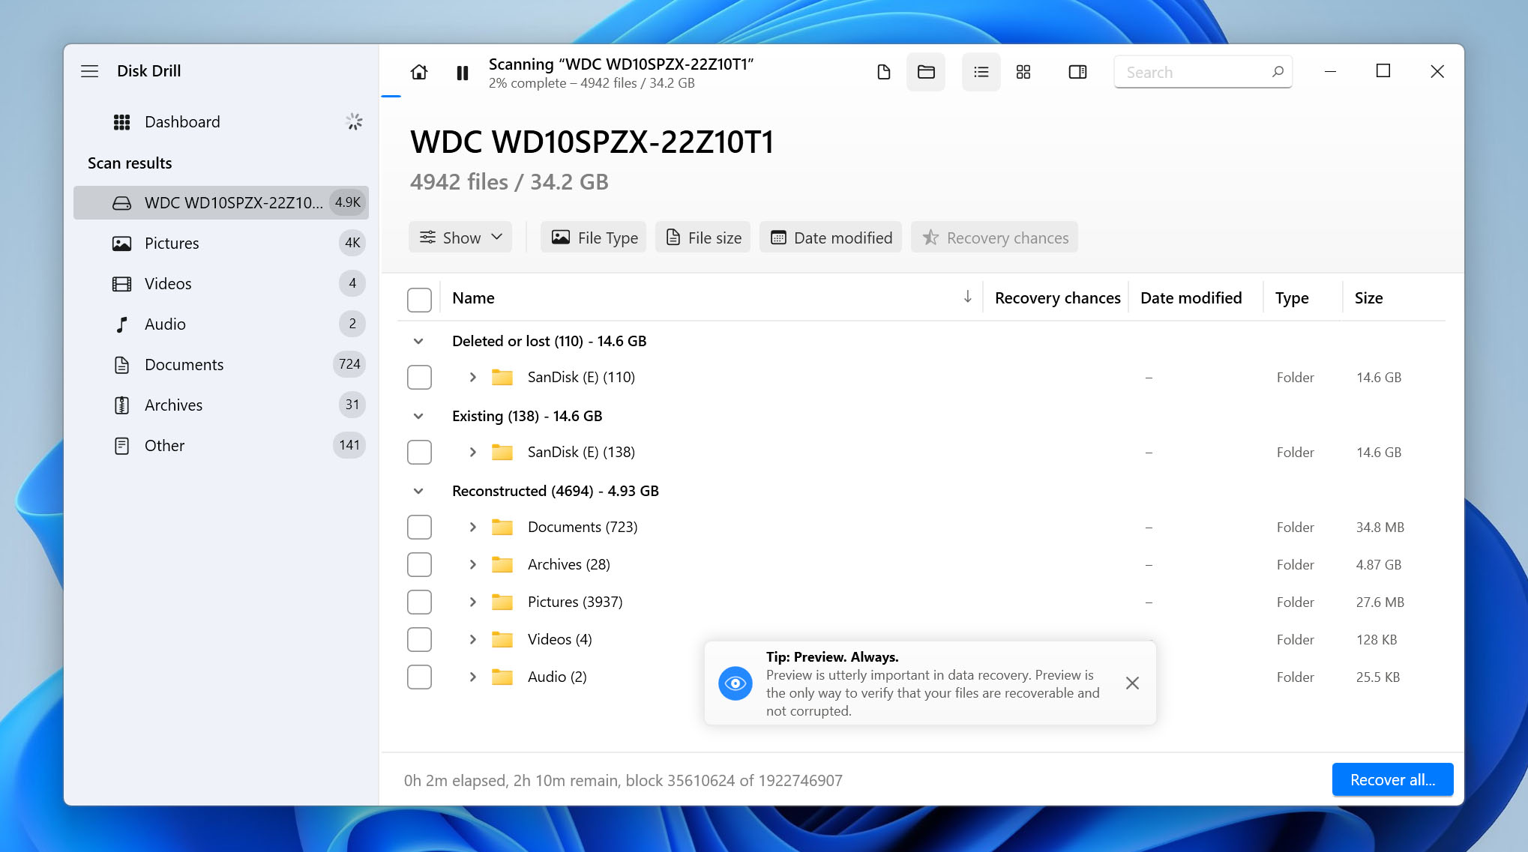Viewport: 1528px width, 852px height.
Task: Collapse the Reconstructed section
Action: (x=418, y=490)
